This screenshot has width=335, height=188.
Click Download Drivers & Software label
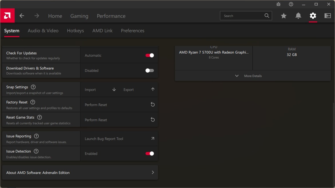click(30, 68)
